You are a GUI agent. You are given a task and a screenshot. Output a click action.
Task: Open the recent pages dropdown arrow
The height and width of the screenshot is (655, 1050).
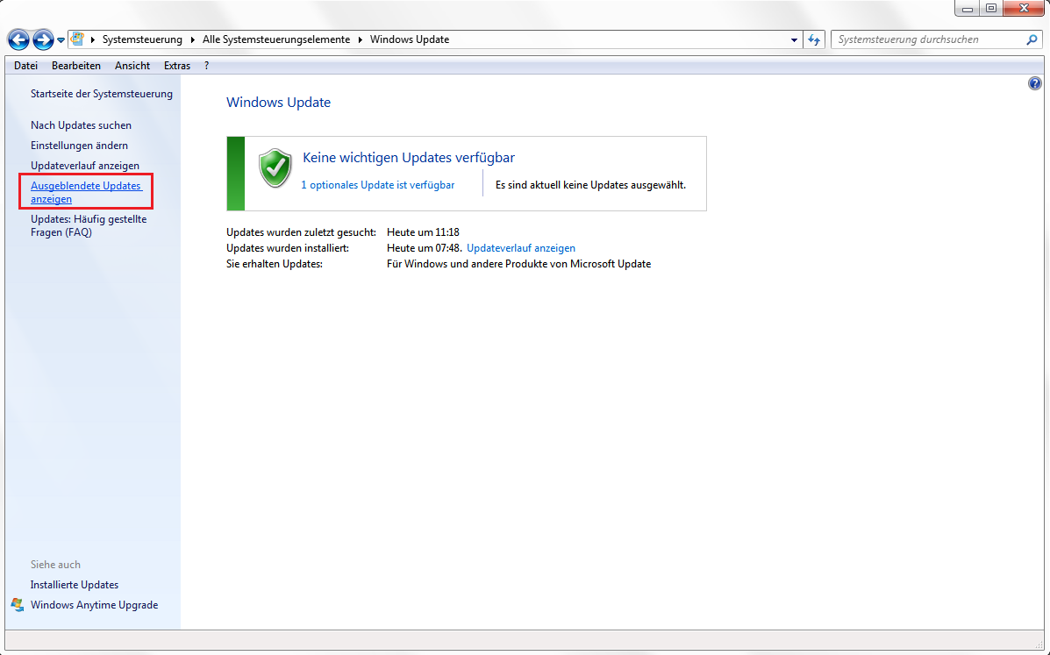coord(61,40)
